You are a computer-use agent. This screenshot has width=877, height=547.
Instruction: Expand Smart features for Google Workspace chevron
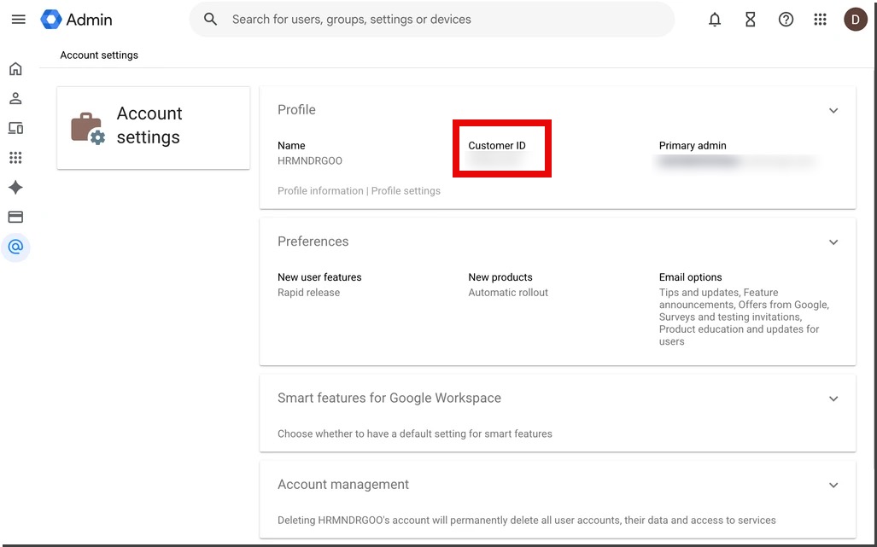point(833,399)
